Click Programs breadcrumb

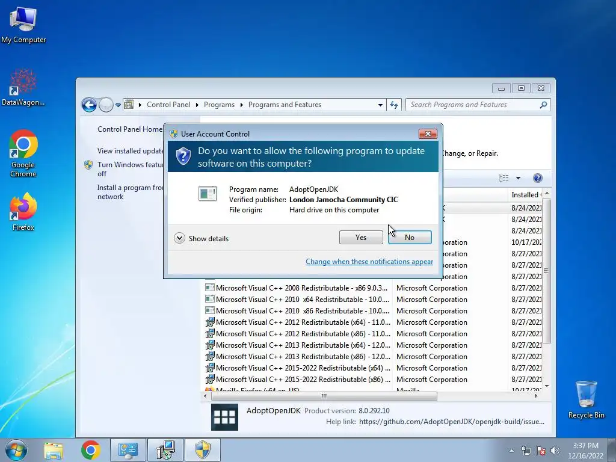coord(219,105)
